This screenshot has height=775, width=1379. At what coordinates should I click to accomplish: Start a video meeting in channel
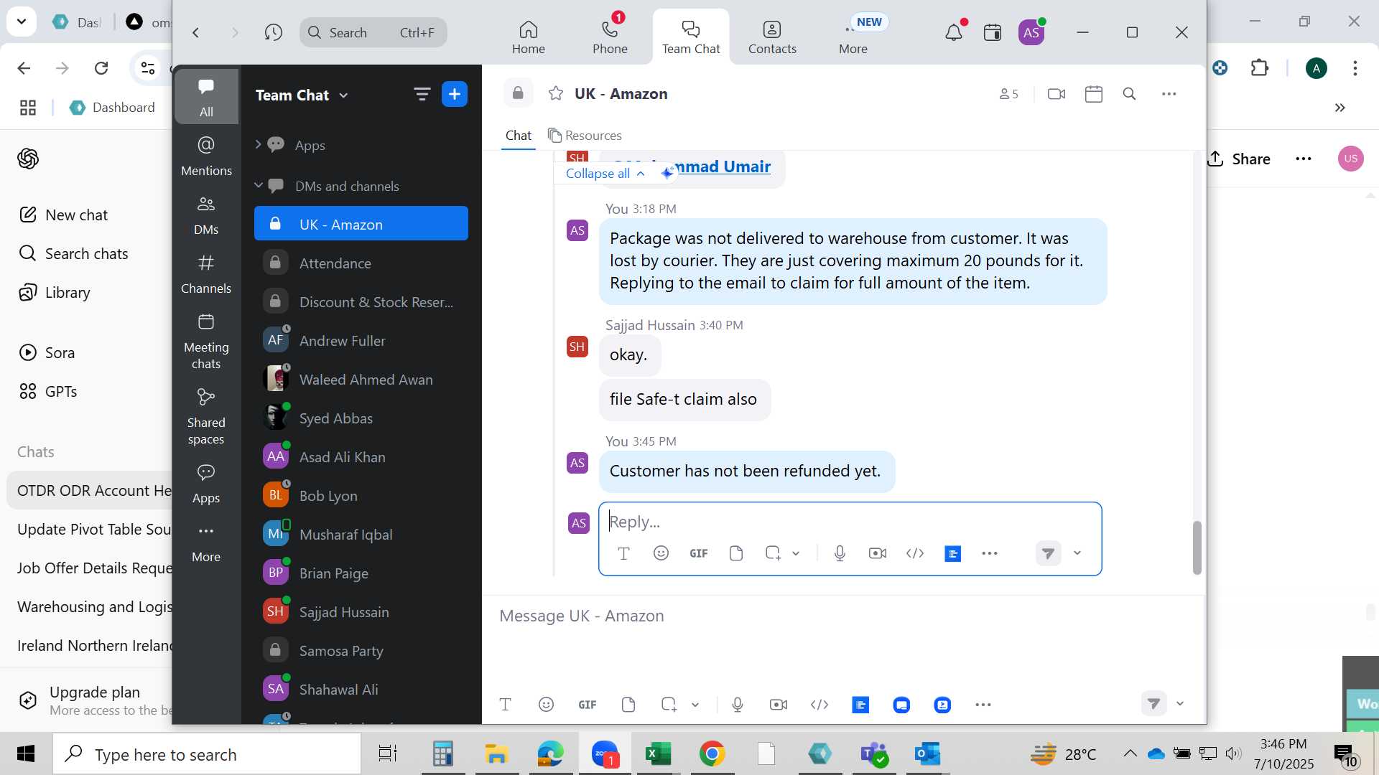[x=1057, y=94]
